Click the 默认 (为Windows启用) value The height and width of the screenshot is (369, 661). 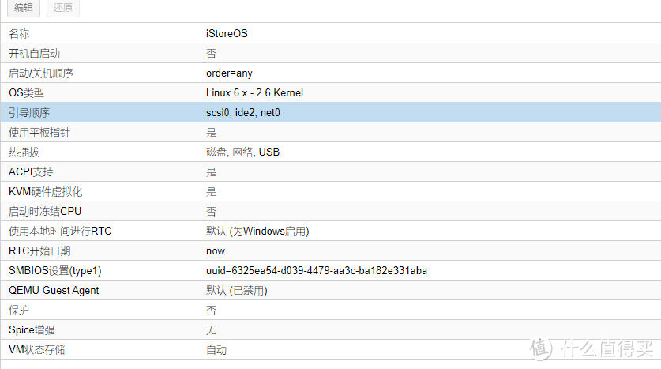pyautogui.click(x=257, y=231)
